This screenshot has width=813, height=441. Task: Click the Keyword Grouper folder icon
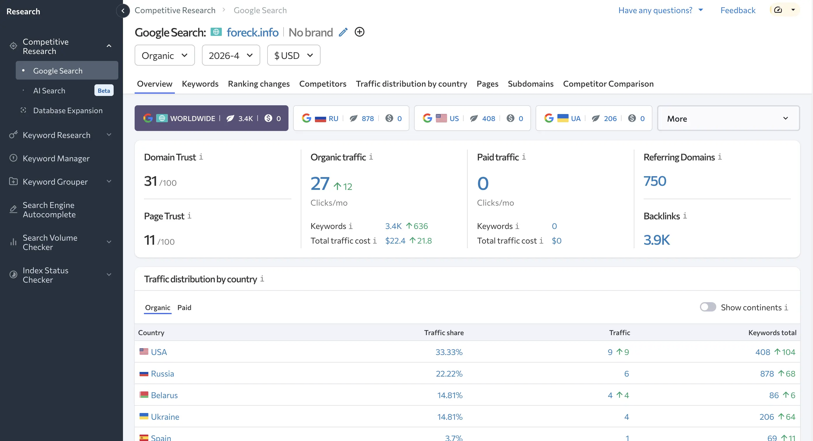click(13, 181)
